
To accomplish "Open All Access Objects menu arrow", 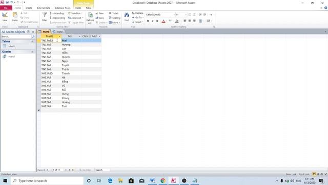I will coord(28,32).
